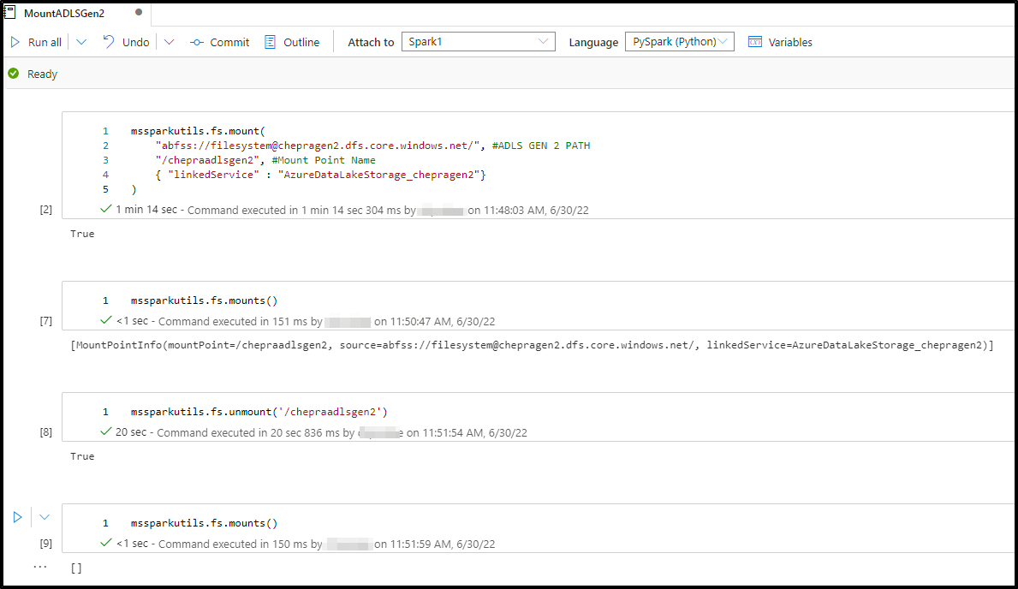Click the True output under mount cell
1018x589 pixels.
(82, 234)
